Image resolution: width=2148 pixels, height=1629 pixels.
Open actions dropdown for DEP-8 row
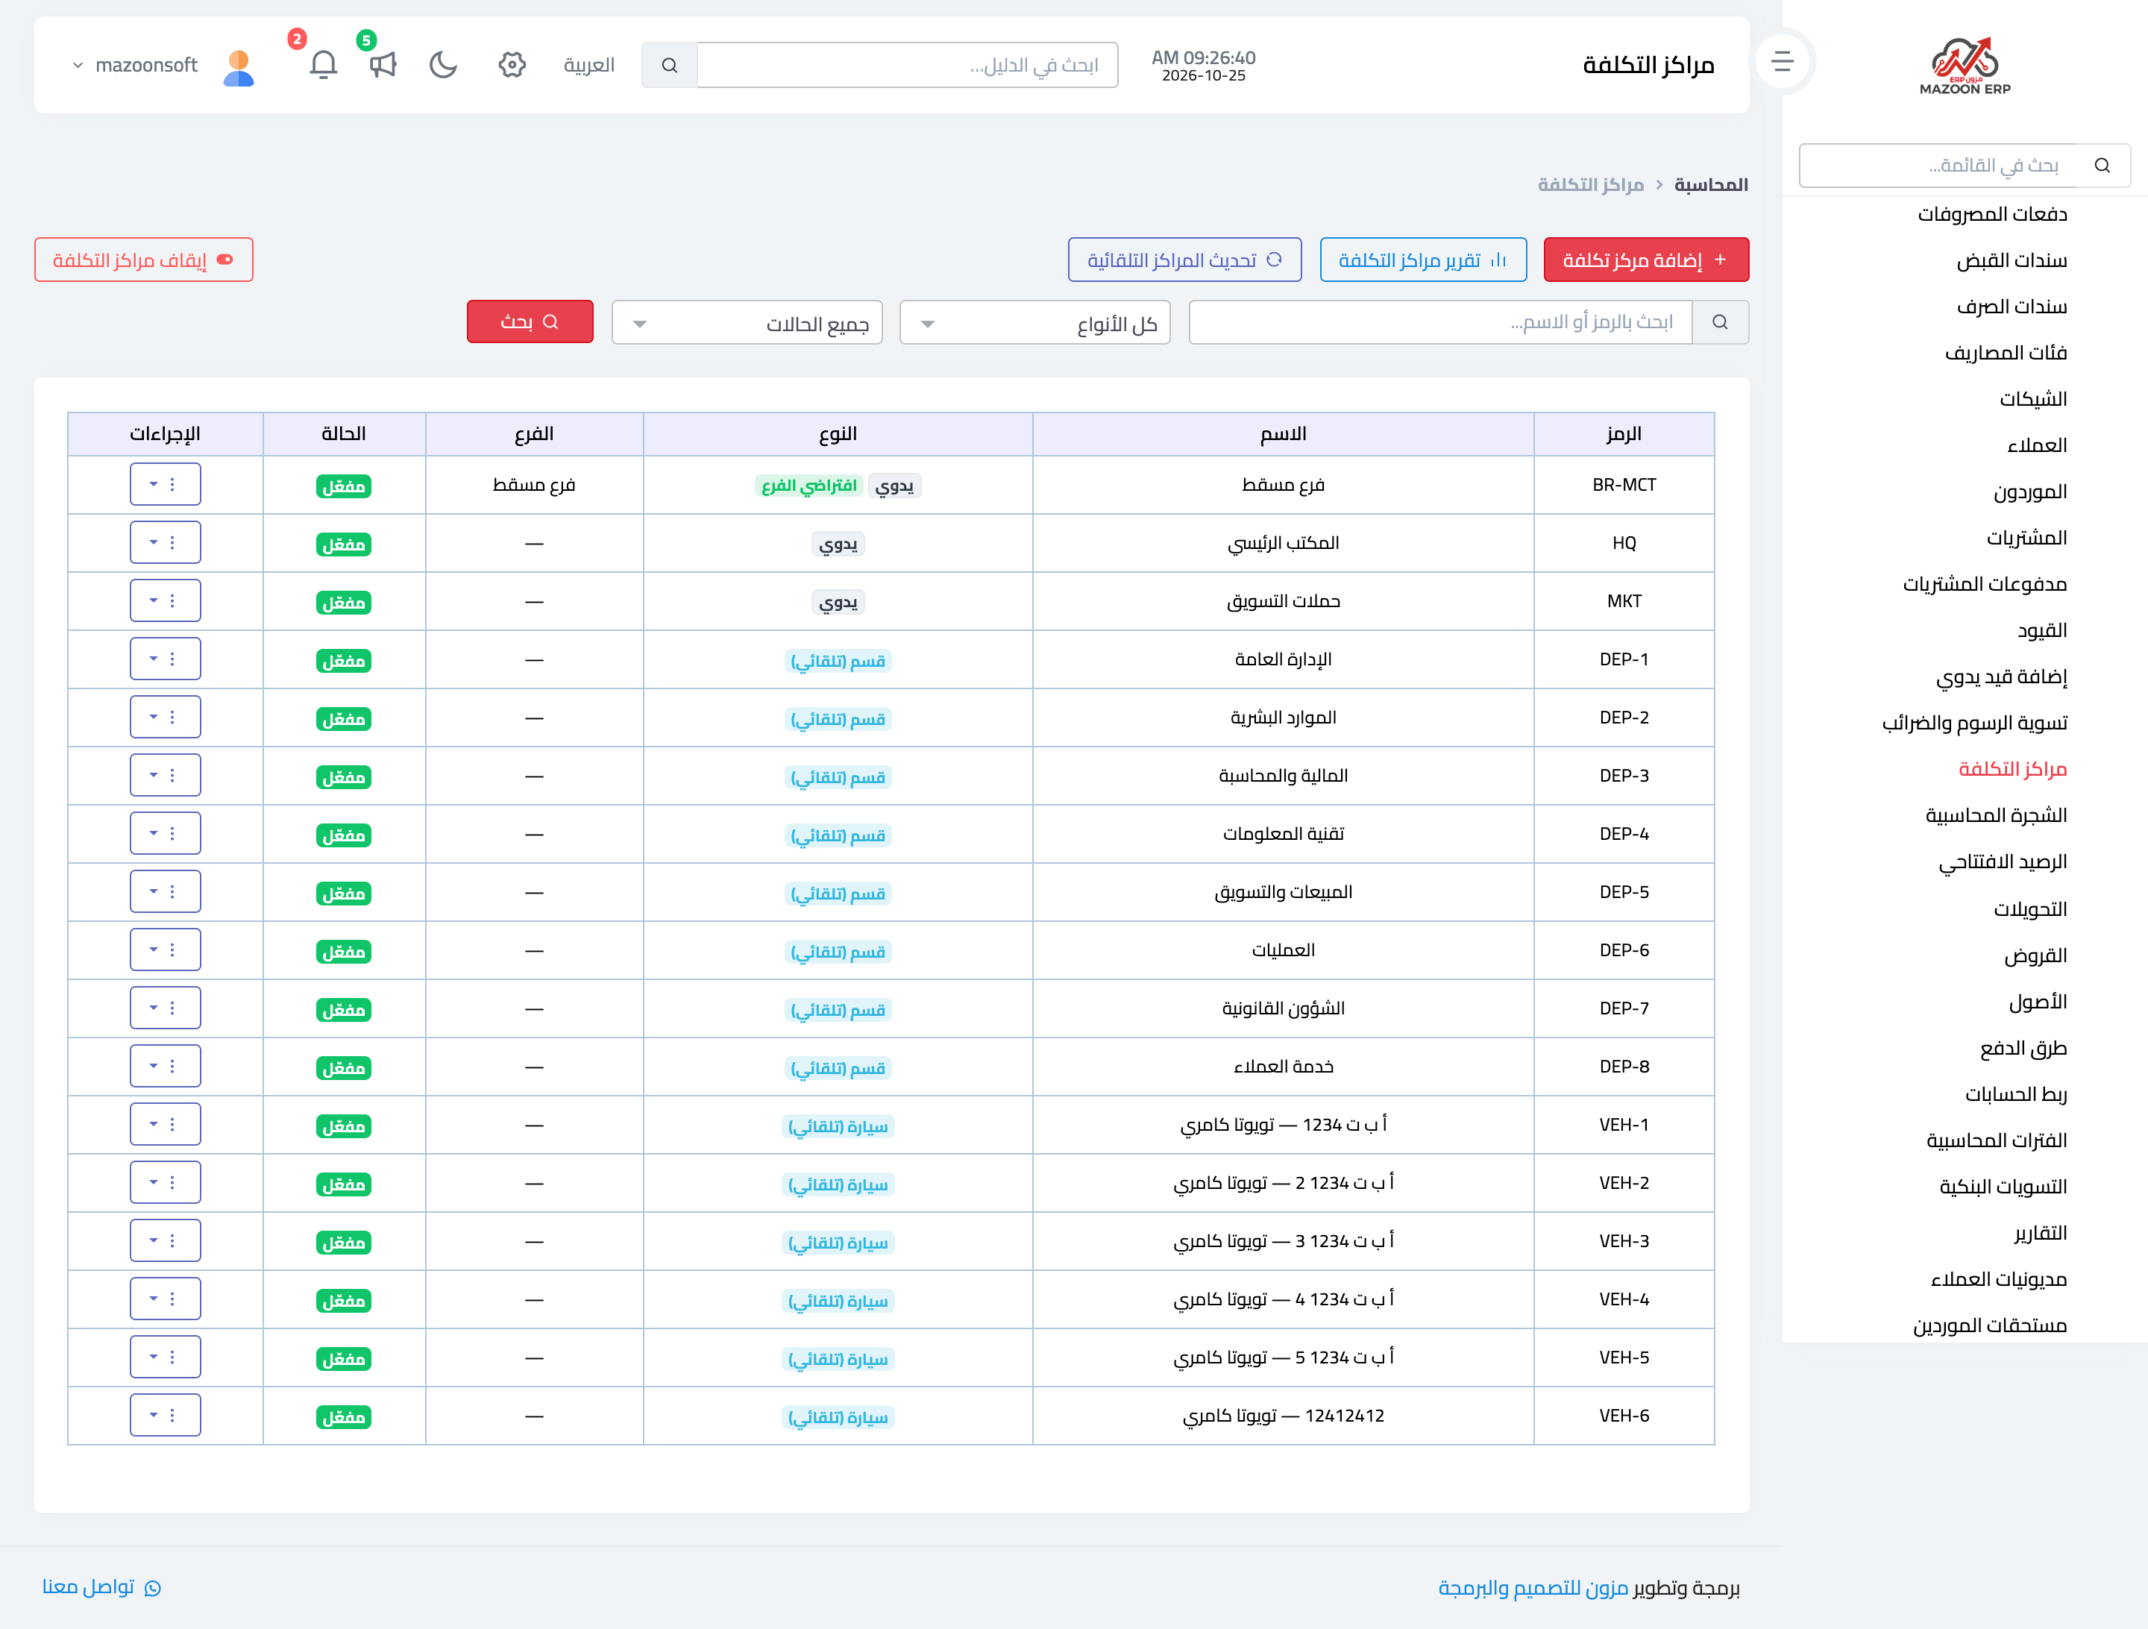(x=165, y=1066)
